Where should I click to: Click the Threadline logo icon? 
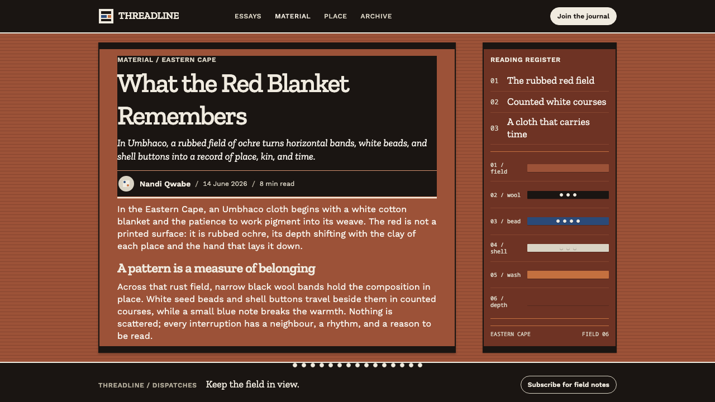[x=106, y=16]
